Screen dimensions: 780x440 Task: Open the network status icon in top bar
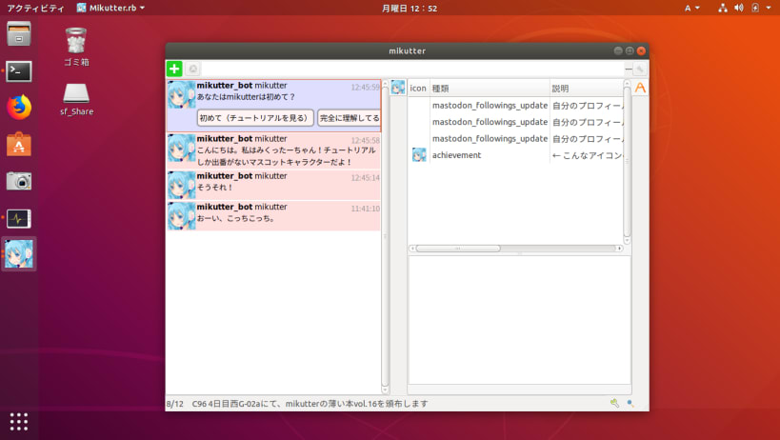click(x=723, y=8)
